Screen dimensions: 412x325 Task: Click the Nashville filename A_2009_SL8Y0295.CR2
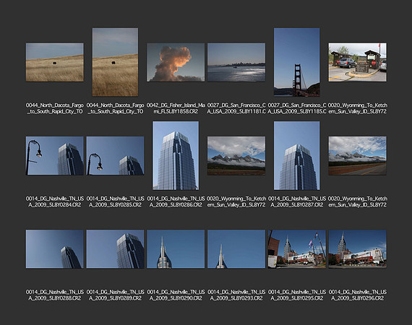coord(296,295)
